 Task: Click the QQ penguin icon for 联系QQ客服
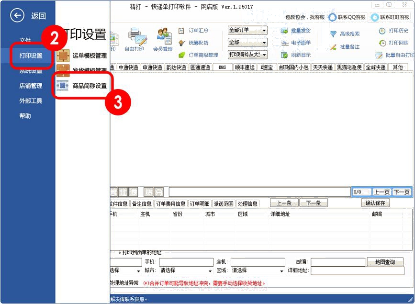tap(332, 18)
